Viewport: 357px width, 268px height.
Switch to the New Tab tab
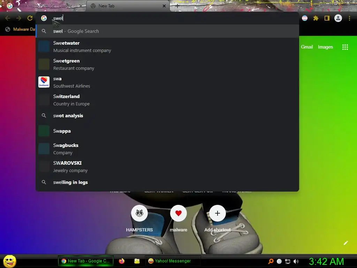[x=128, y=6]
